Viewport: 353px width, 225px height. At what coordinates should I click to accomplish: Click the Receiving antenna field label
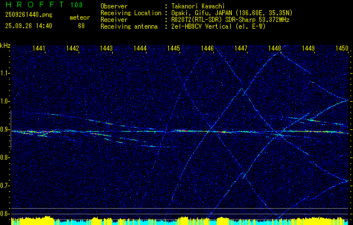[129, 26]
